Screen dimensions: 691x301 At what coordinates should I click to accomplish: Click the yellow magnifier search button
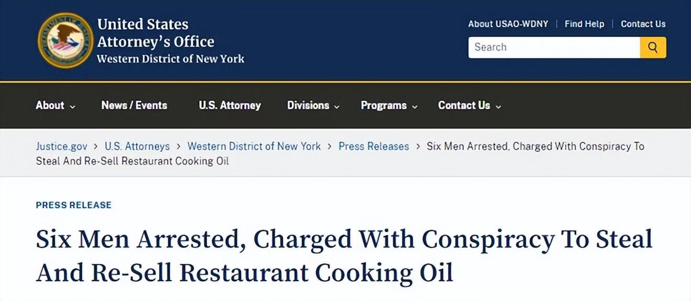point(653,48)
